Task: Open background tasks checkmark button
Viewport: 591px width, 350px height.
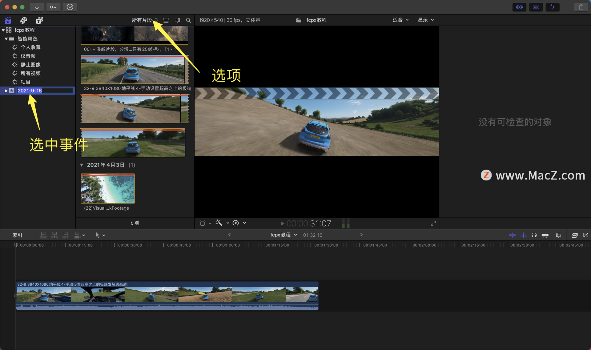Action: tap(70, 7)
